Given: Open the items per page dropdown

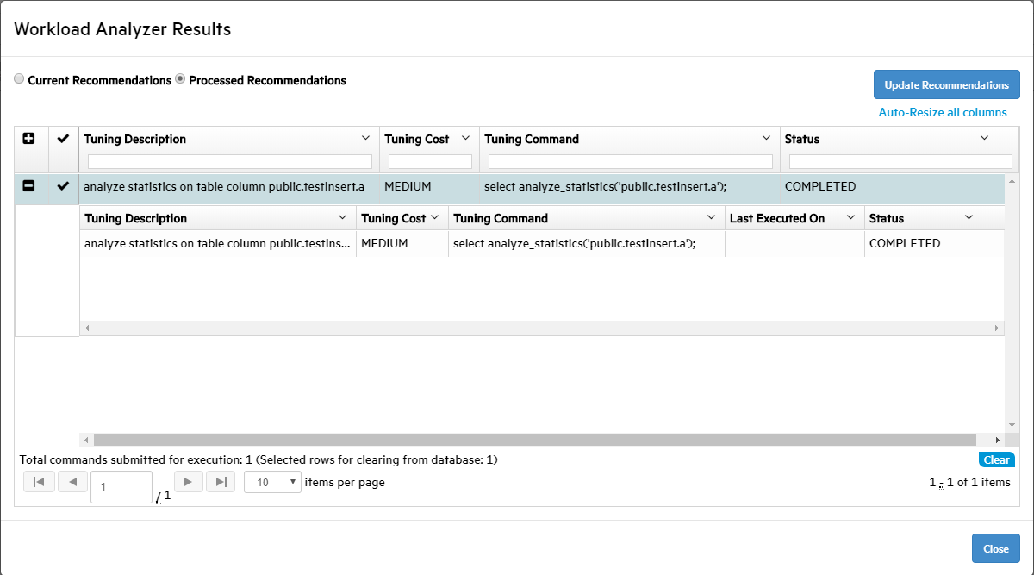Looking at the screenshot, I should [272, 483].
